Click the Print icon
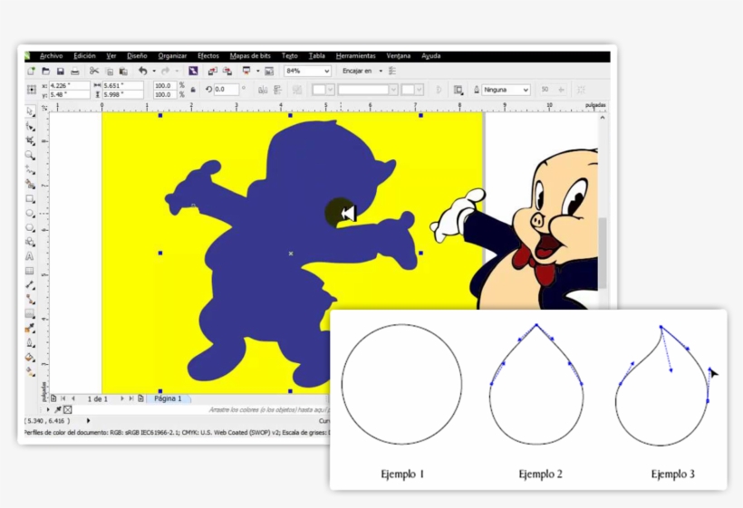Viewport: 743px width, 508px height. (x=75, y=71)
